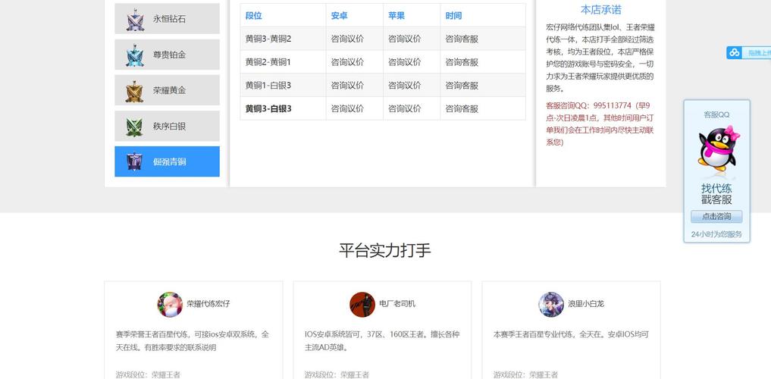Click 安卓 咨询议价 in 黄铜3-黄铜2 row
Viewport: 771px width, 379px height.
[x=347, y=39]
